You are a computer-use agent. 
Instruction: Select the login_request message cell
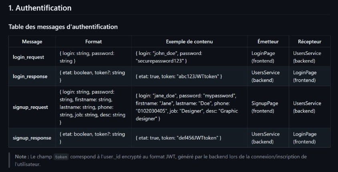[28, 57]
